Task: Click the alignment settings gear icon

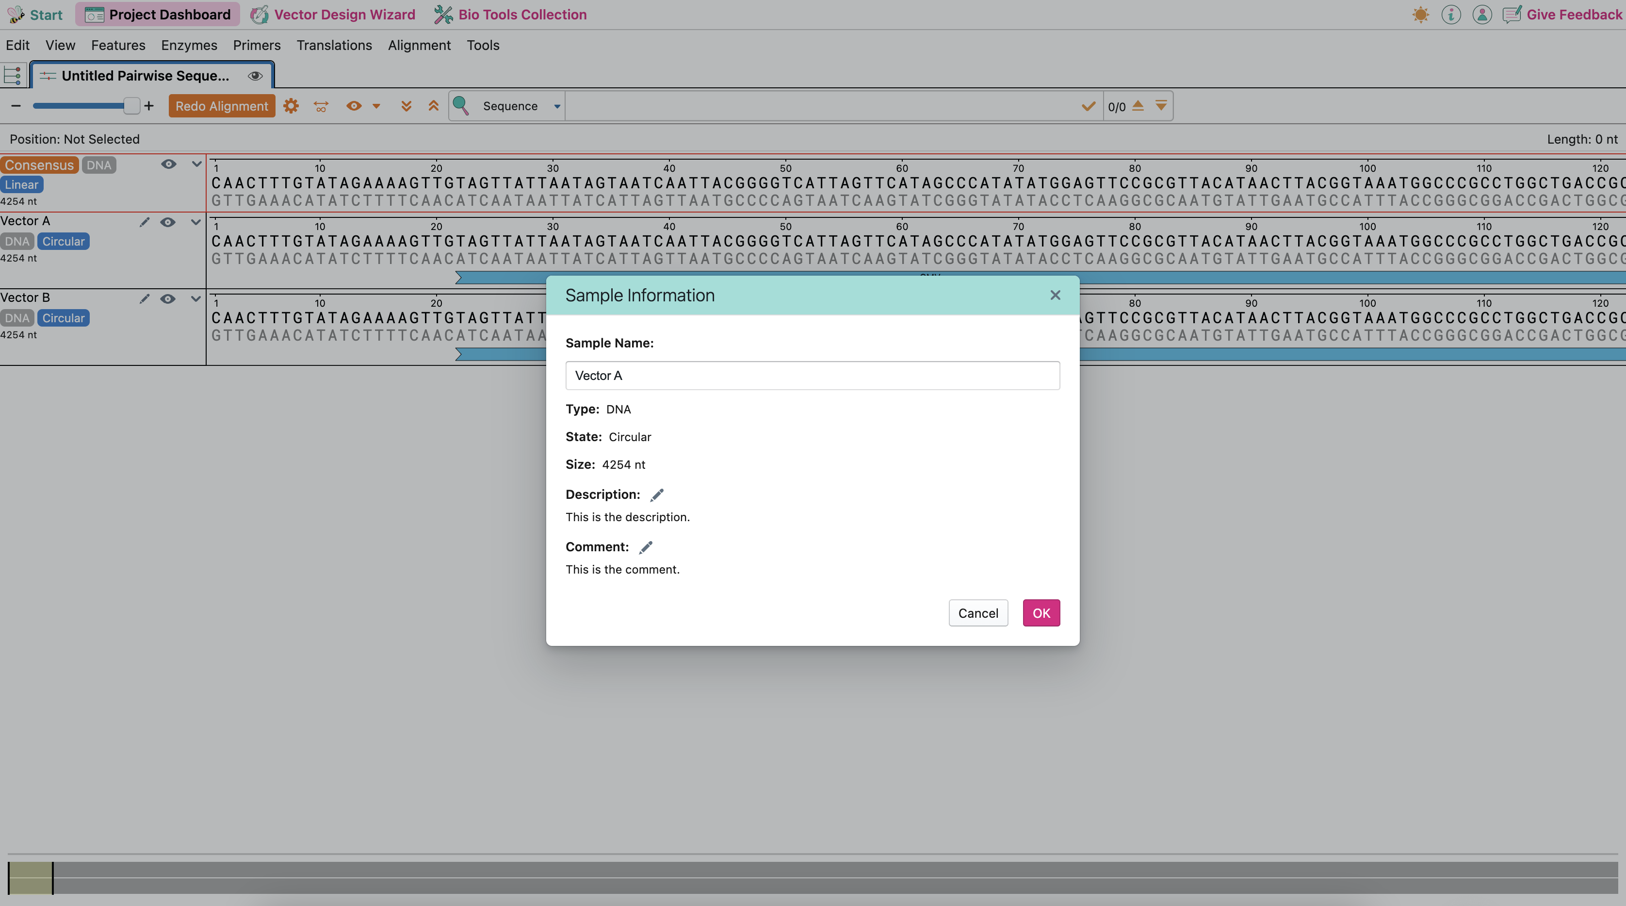Action: tap(291, 106)
